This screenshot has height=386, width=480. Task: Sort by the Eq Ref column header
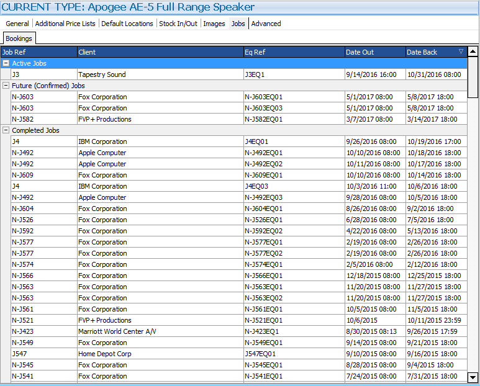[293, 52]
